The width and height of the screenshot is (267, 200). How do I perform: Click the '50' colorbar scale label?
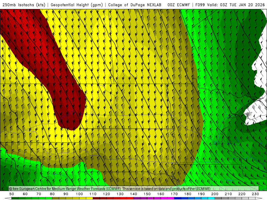(x=12, y=194)
